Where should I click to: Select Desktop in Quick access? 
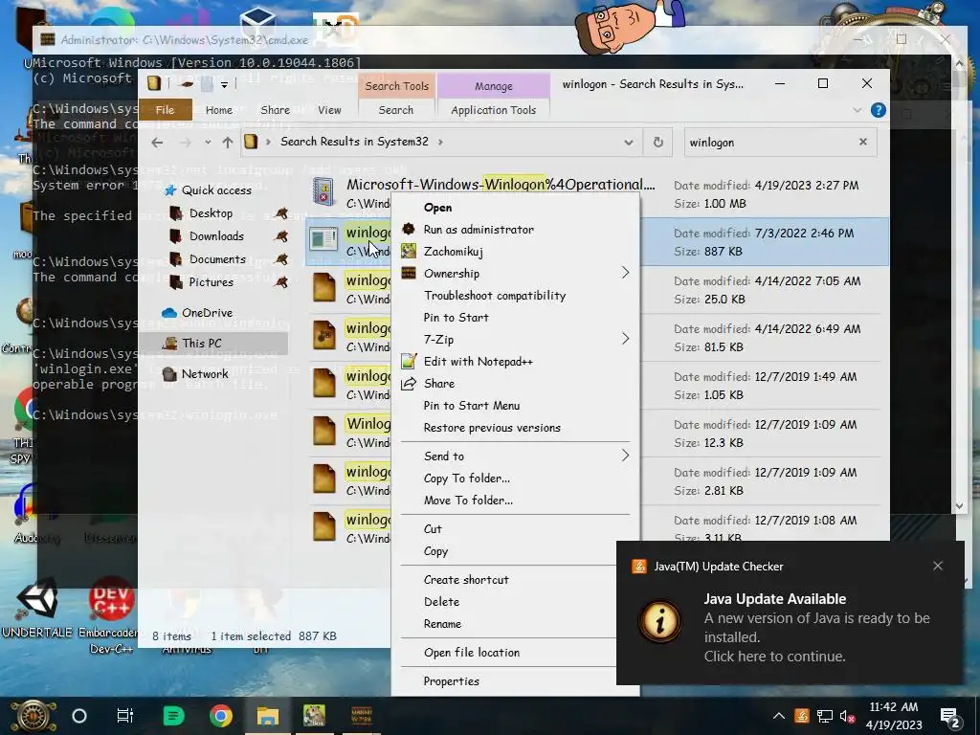[x=211, y=213]
